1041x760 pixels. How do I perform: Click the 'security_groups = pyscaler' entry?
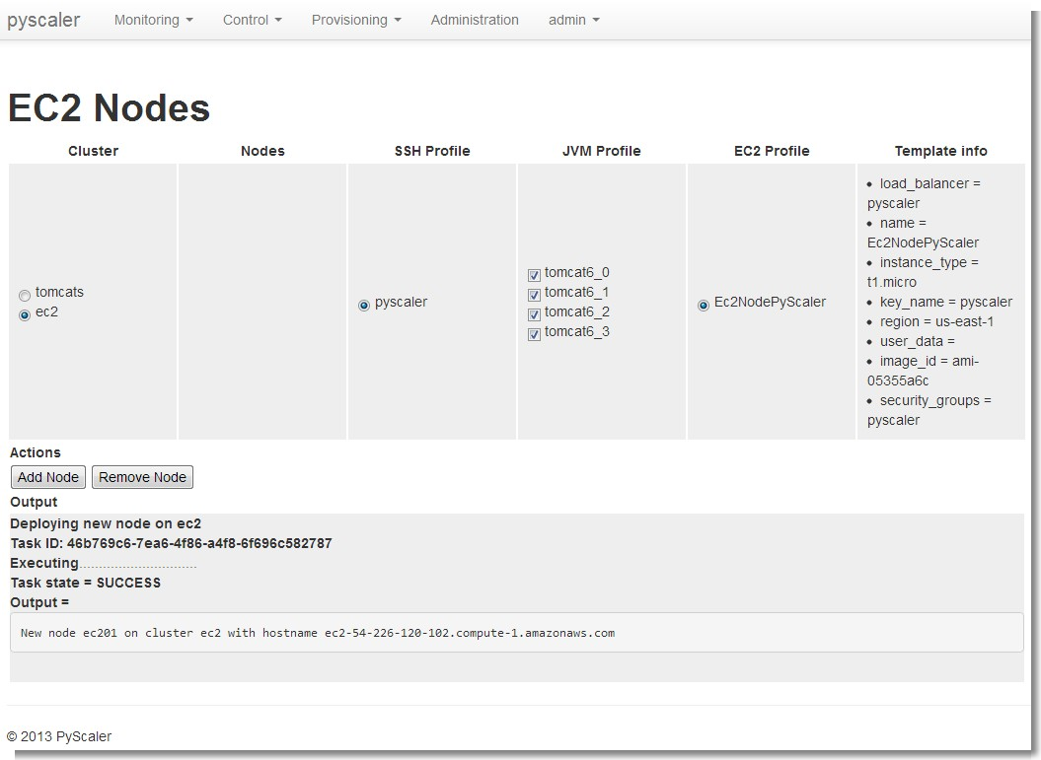(929, 410)
